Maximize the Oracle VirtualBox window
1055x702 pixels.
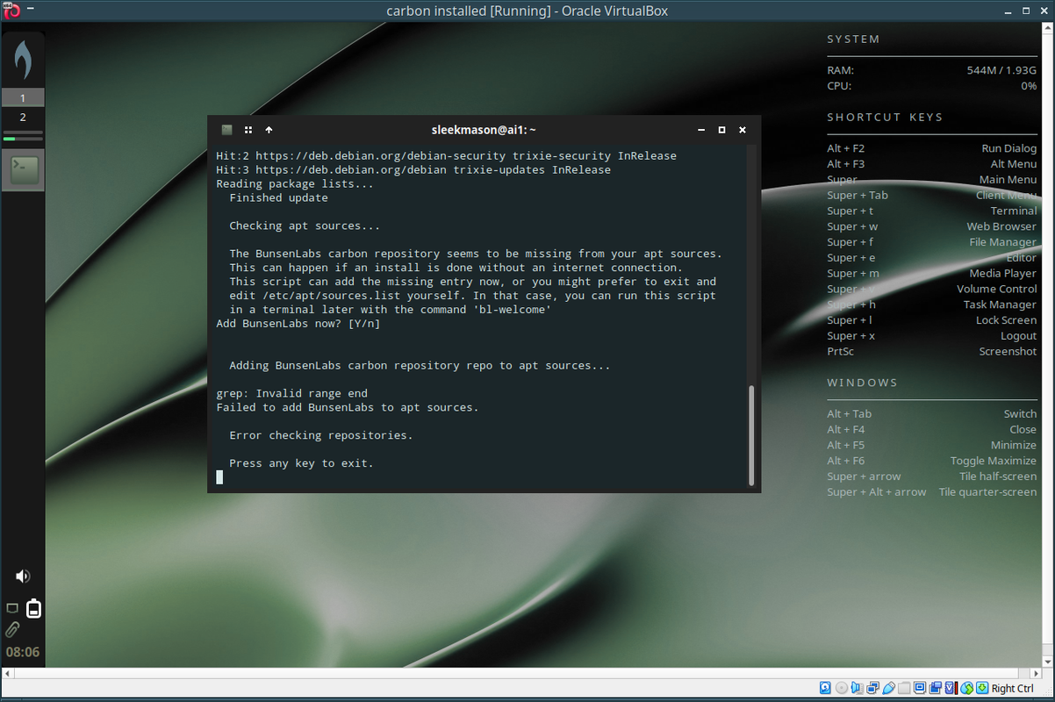[x=1026, y=11]
